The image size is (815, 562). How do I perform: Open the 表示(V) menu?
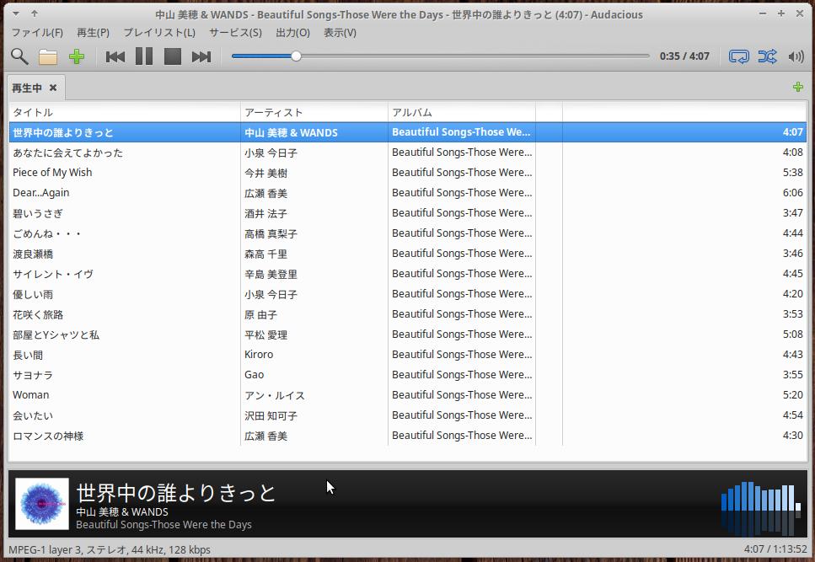pos(340,33)
